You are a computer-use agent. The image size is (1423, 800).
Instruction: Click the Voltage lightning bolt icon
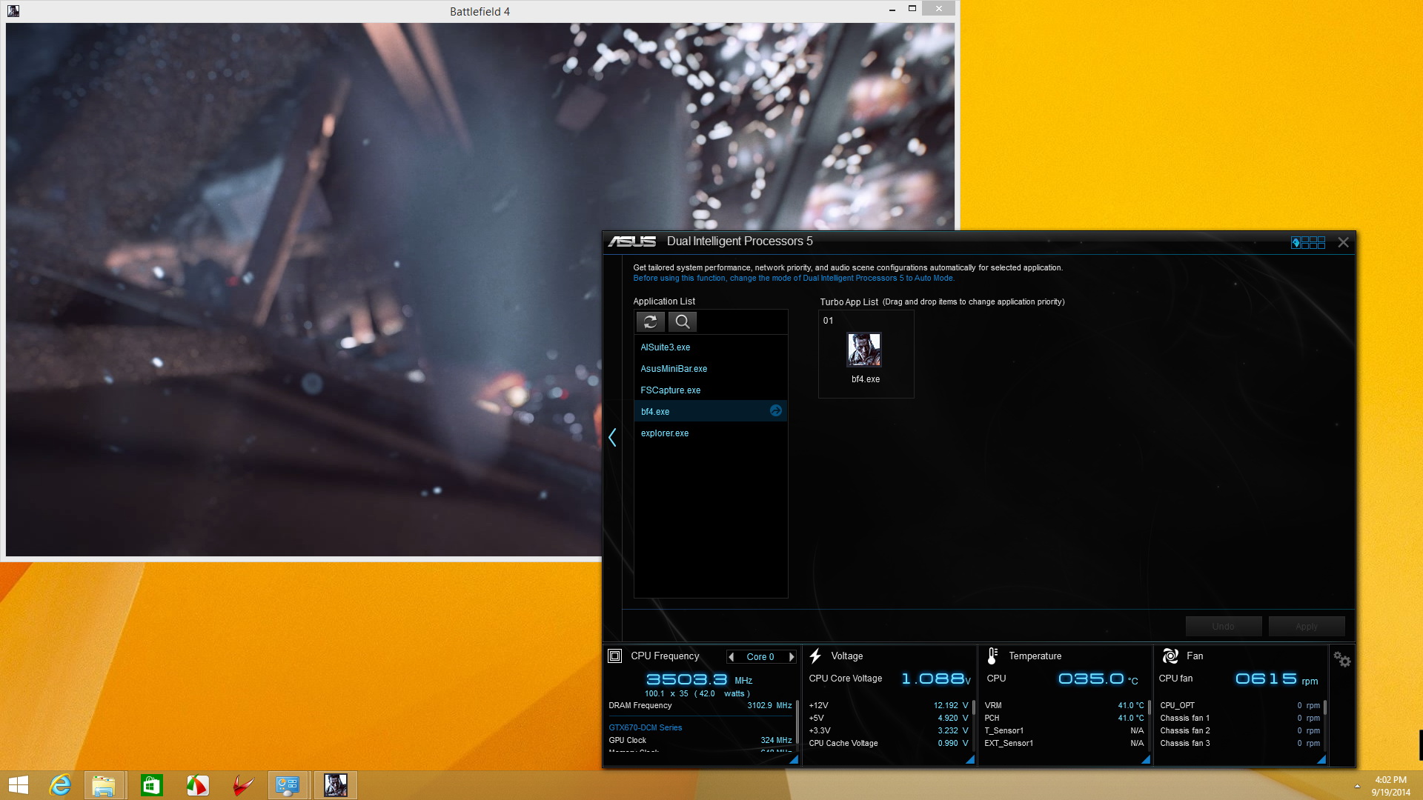[x=815, y=656]
